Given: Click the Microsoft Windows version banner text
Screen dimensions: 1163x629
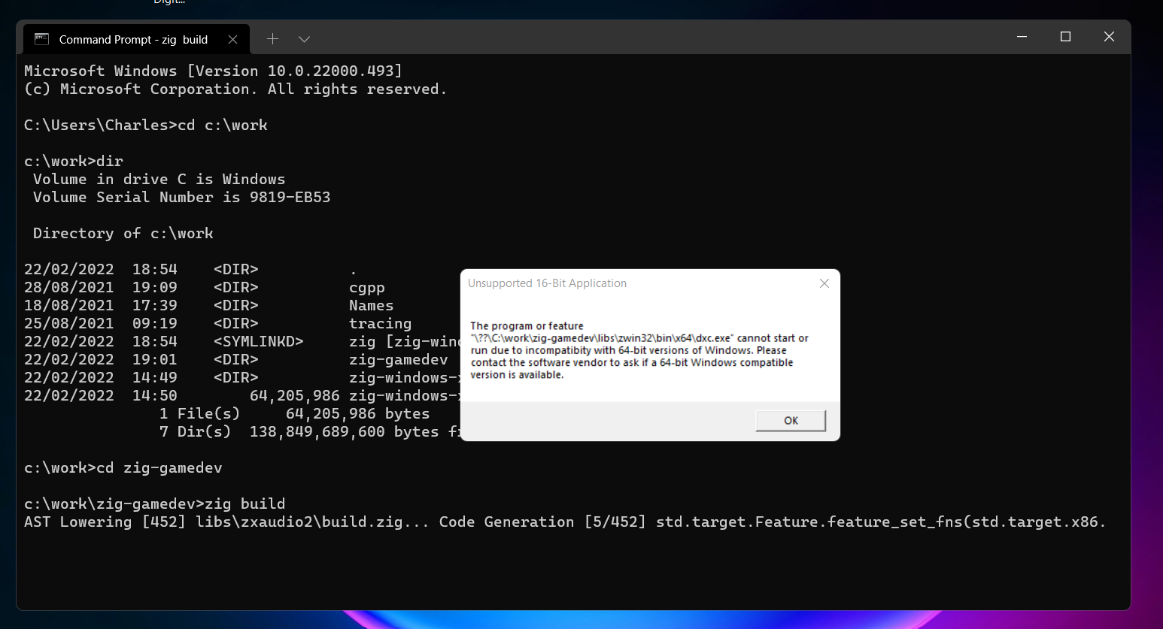Looking at the screenshot, I should [213, 70].
